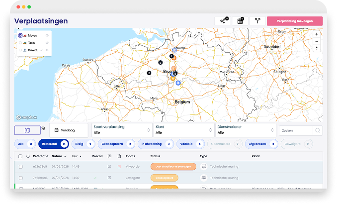The height and width of the screenshot is (205, 337).
Task: Sort by 'Uur' column chevron
Action: [81, 156]
